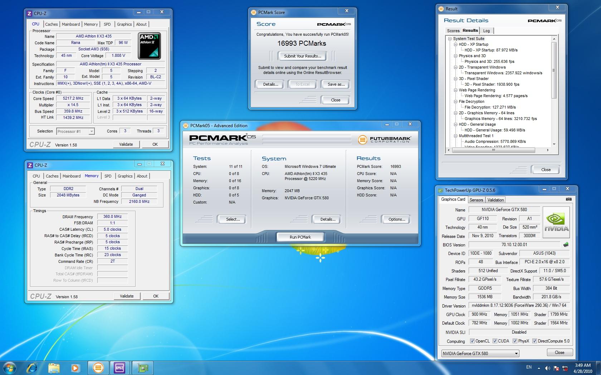Take GPU-Z screenshot via camera icon

[568, 199]
